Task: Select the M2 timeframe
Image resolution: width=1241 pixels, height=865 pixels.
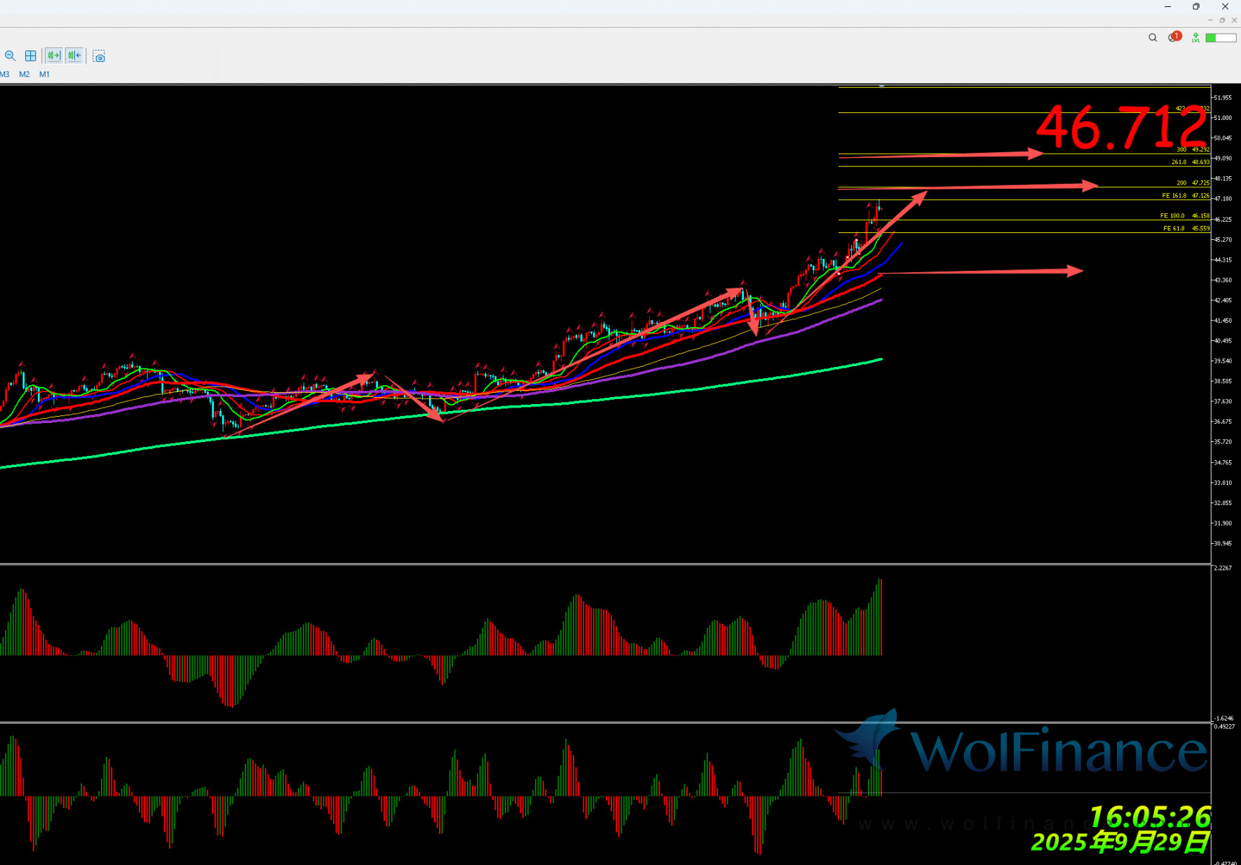Action: [x=25, y=74]
